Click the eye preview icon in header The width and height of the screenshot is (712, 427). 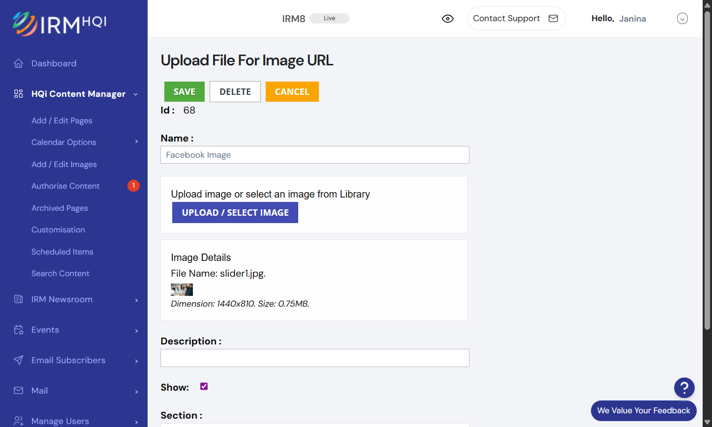pyautogui.click(x=448, y=19)
